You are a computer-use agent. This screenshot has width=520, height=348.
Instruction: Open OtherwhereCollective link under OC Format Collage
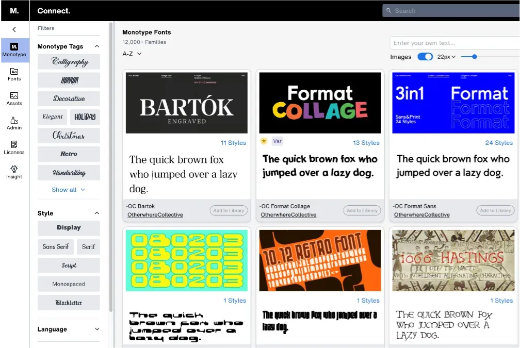point(288,215)
